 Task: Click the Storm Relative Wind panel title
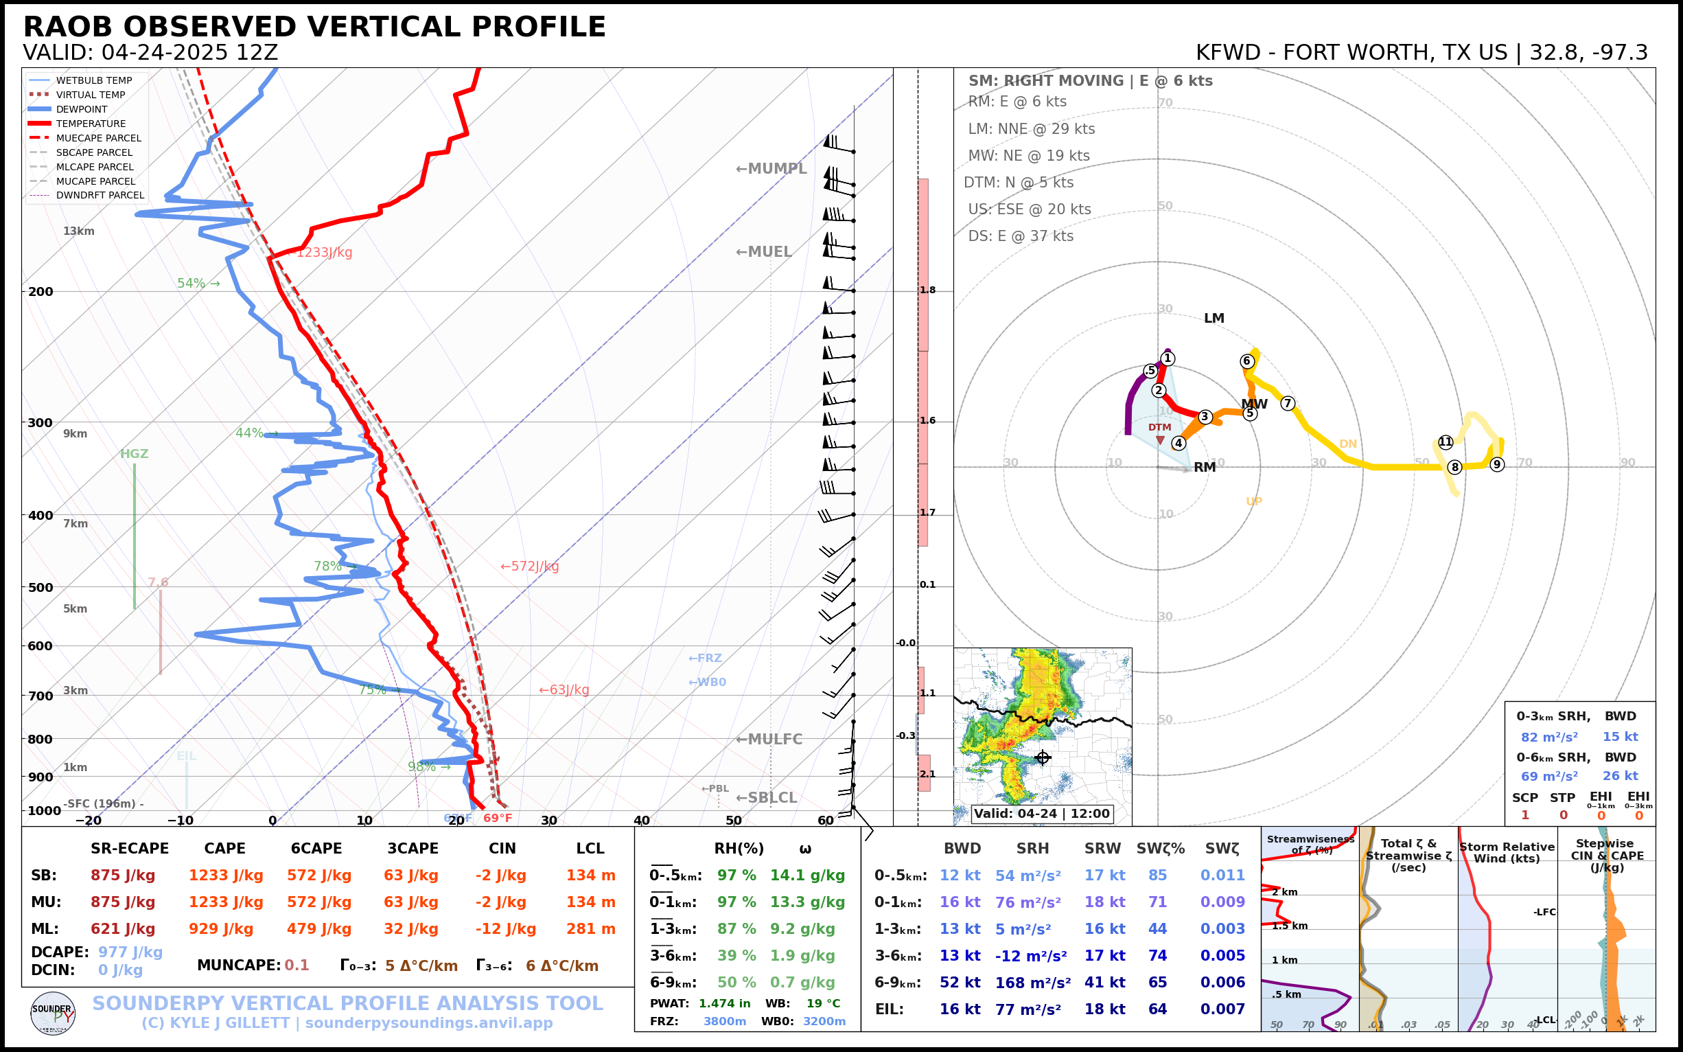[1507, 852]
